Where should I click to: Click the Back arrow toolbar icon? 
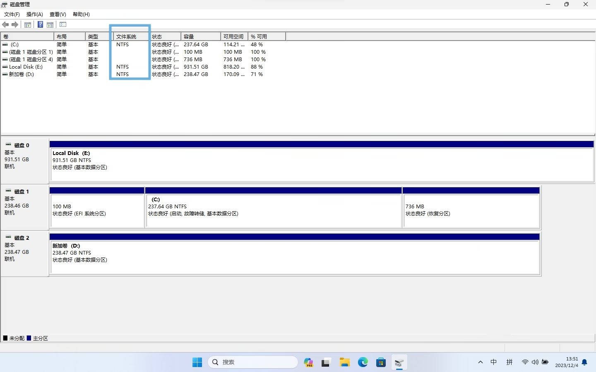5,25
